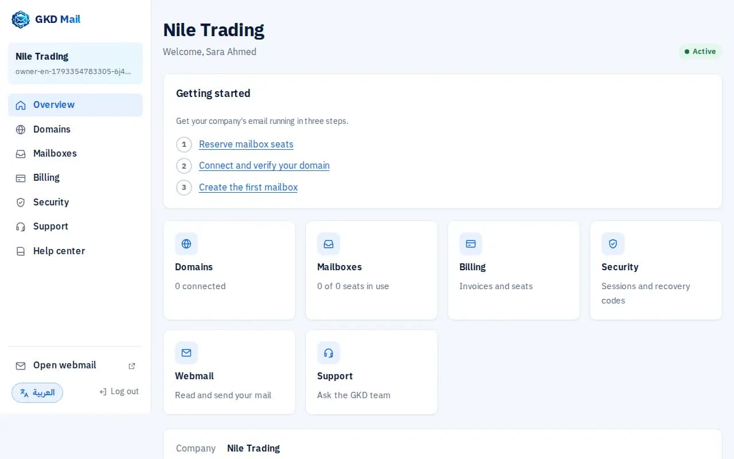734x459 pixels.
Task: Switch language to العربية
Action: pyautogui.click(x=37, y=393)
